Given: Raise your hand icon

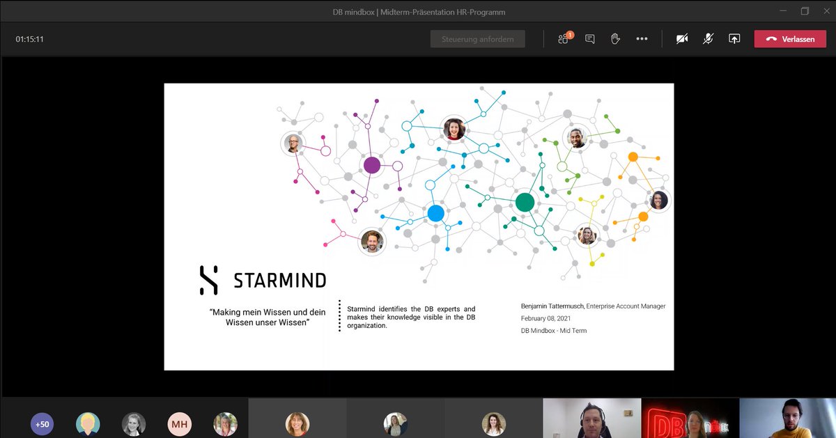Looking at the screenshot, I should pos(615,39).
